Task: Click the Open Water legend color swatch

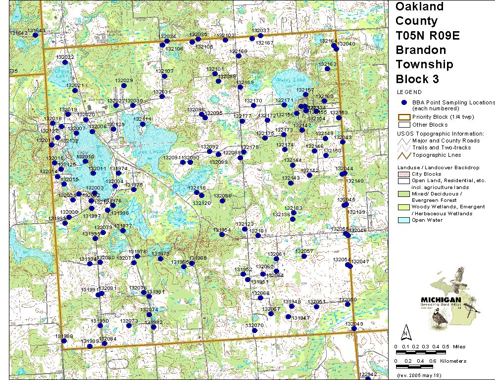Action: [x=404, y=220]
